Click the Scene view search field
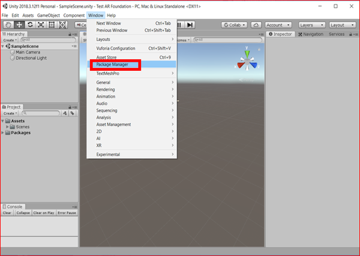360x256 pixels. click(227, 40)
